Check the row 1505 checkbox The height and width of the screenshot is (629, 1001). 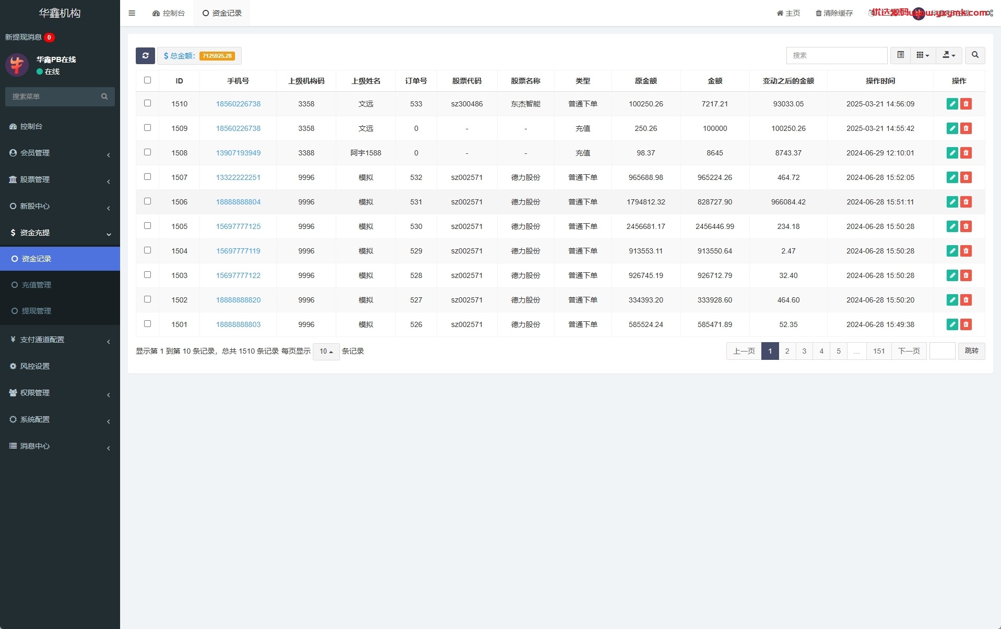[147, 226]
